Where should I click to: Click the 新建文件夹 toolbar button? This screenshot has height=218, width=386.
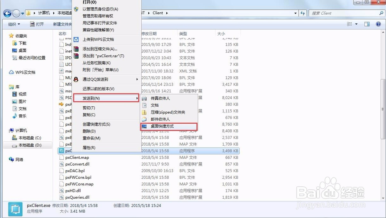[x=62, y=24]
